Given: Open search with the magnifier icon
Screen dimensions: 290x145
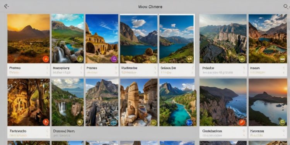Looking at the screenshot, I should coord(286,7).
